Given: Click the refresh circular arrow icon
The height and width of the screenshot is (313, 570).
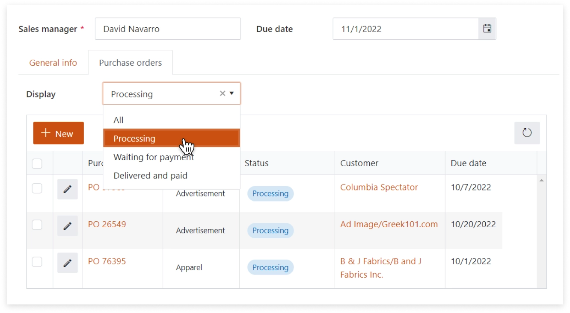Looking at the screenshot, I should [527, 133].
